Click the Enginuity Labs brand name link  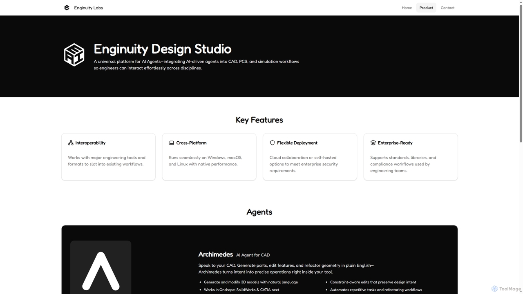[89, 8]
